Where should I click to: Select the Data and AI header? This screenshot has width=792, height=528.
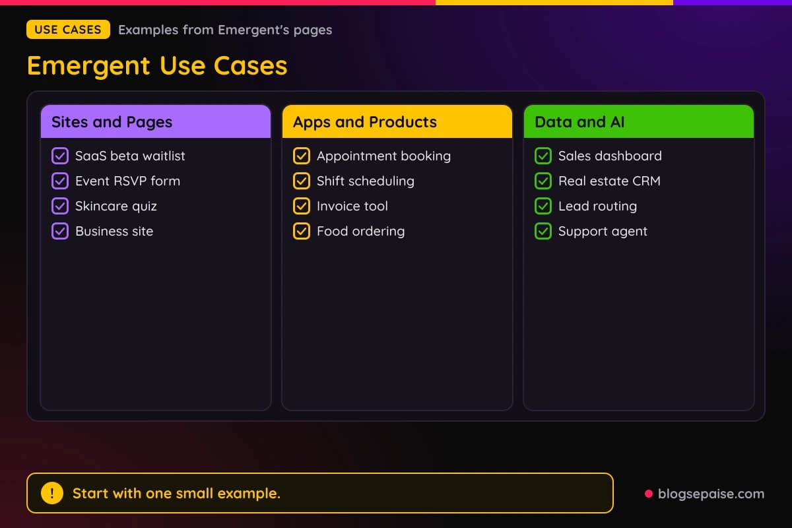(639, 121)
